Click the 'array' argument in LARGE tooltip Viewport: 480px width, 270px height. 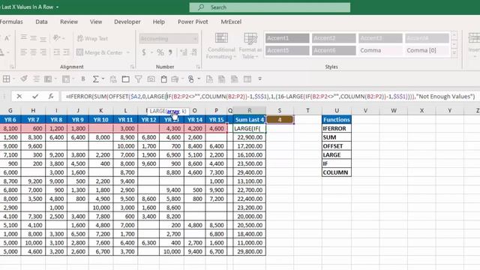[173, 112]
